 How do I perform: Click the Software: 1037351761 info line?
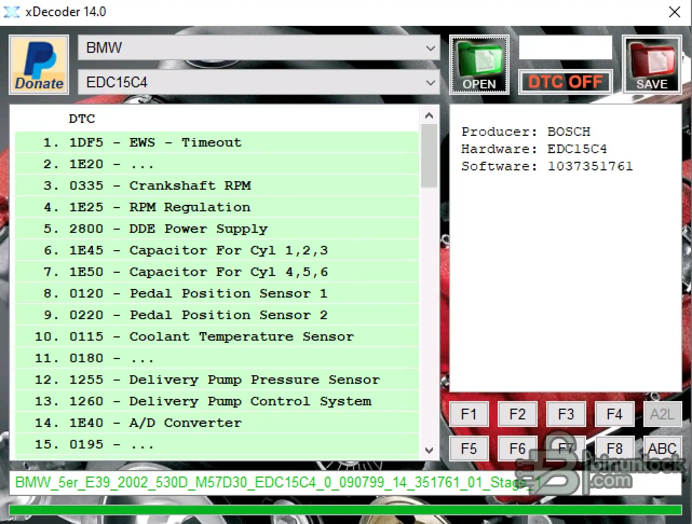(x=547, y=166)
